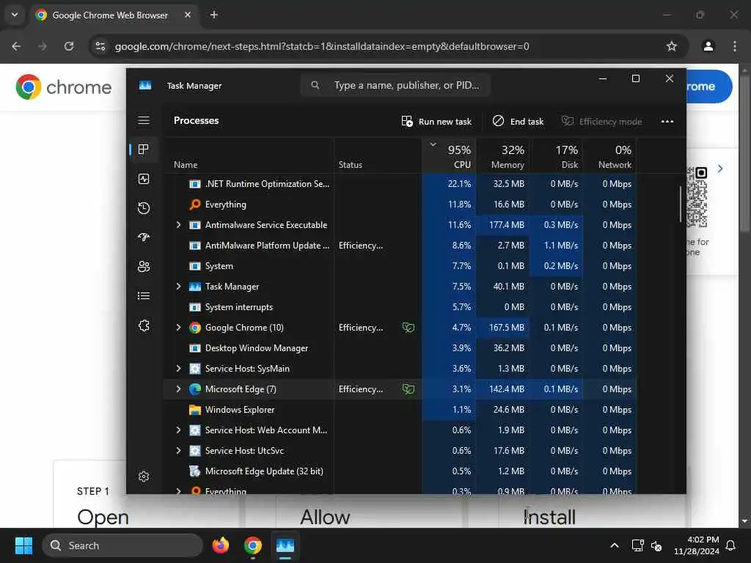Open the Performance tab icon in sidebar
This screenshot has width=751, height=563.
coord(144,179)
